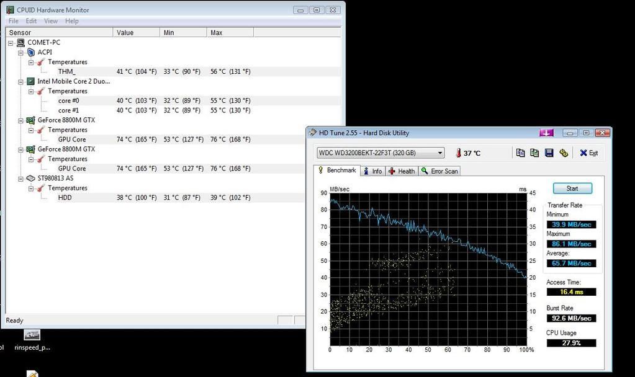Viewport: 635px width, 377px height.
Task: Click the blue X icon beside Exit
Action: pos(583,153)
